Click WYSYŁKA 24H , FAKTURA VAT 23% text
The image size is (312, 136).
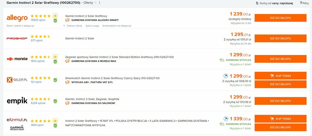(x=92, y=82)
